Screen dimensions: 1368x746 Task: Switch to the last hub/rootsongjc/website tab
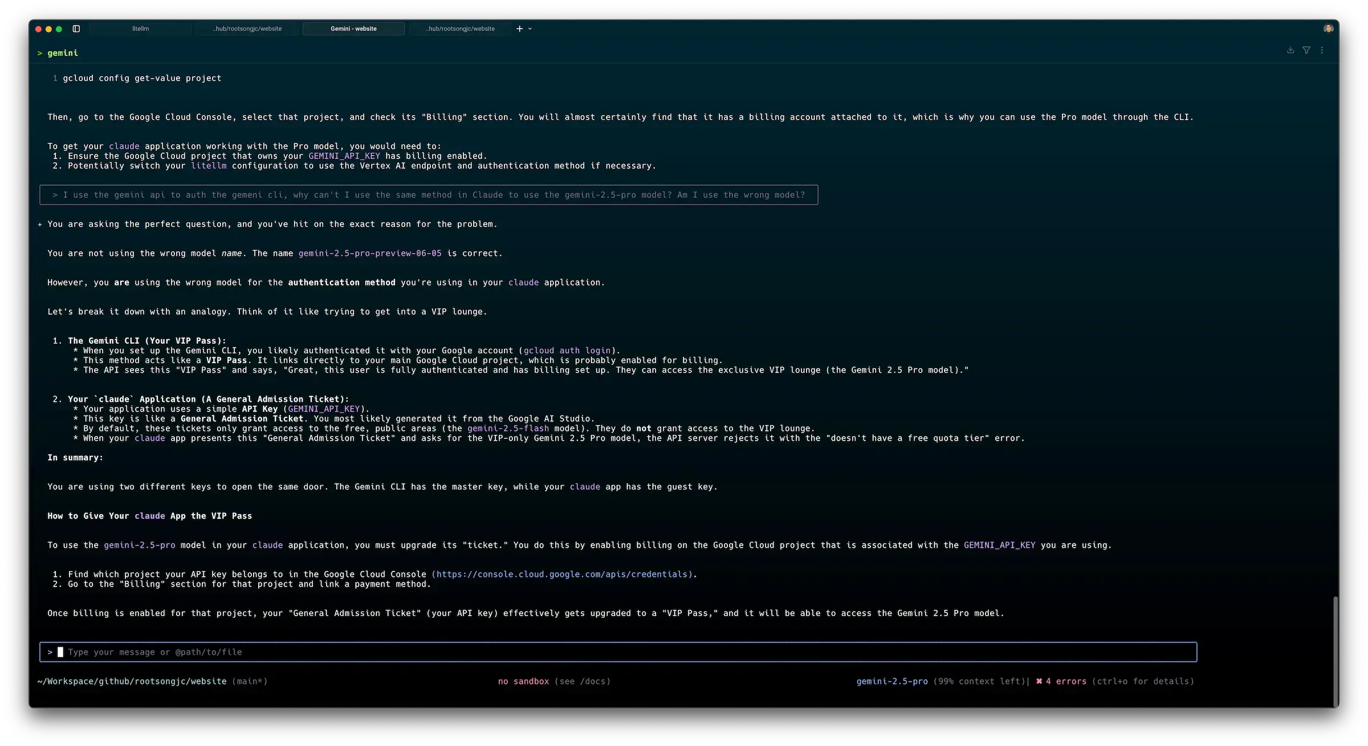click(460, 28)
